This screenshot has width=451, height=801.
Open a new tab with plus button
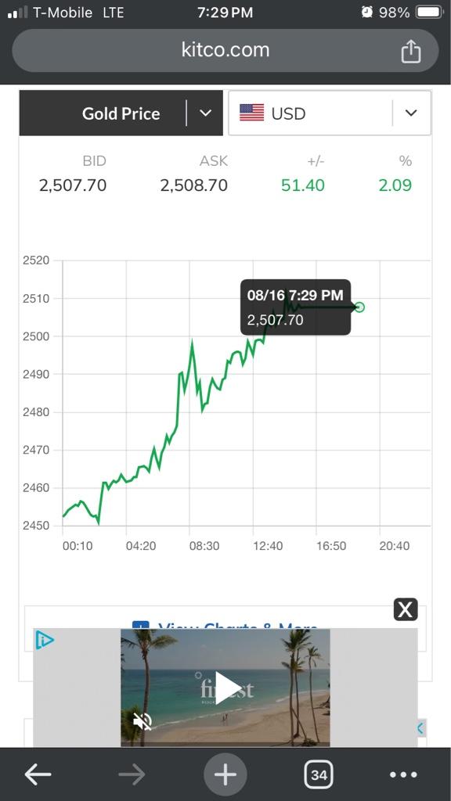[x=225, y=775]
